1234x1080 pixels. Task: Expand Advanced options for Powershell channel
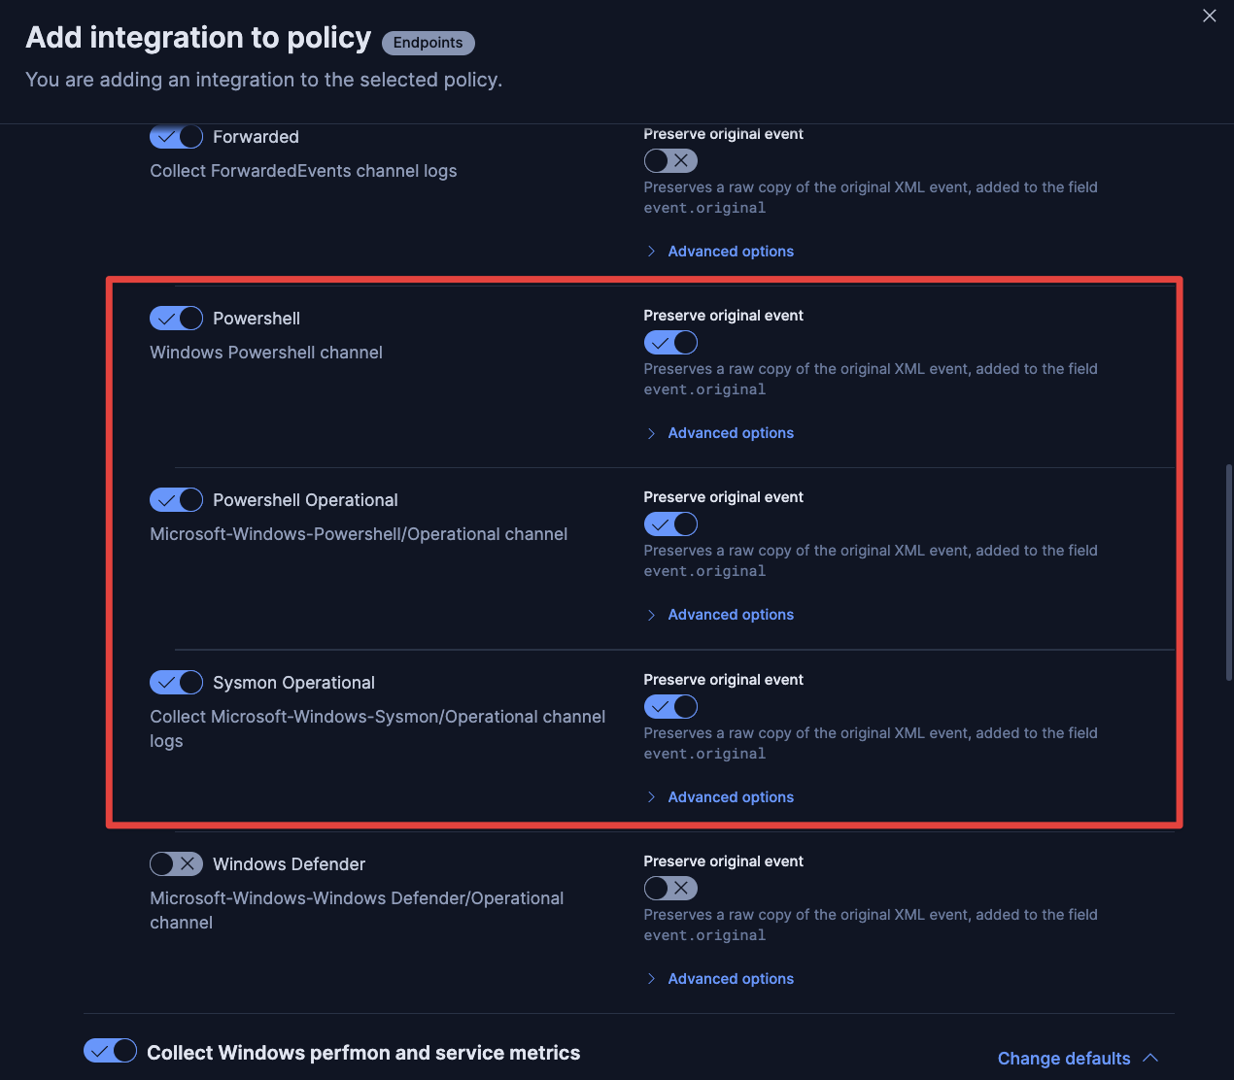click(x=730, y=433)
